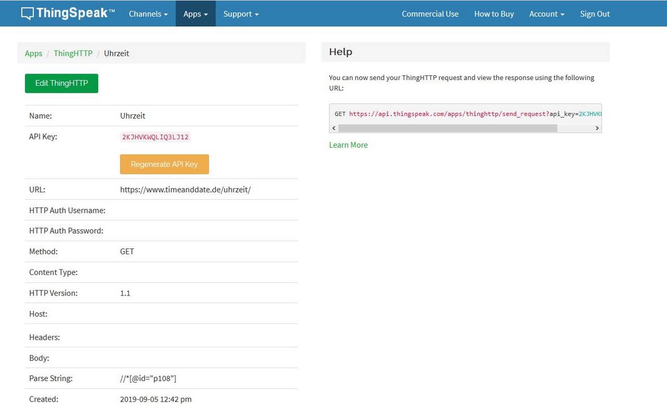Click the Host label

pos(38,314)
